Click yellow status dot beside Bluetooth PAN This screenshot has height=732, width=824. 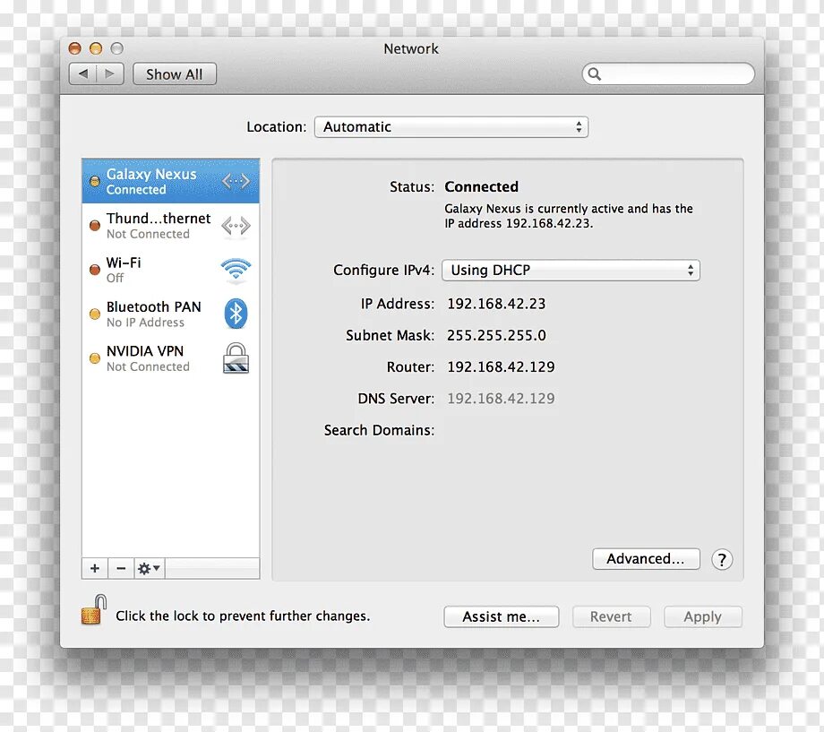tap(95, 314)
